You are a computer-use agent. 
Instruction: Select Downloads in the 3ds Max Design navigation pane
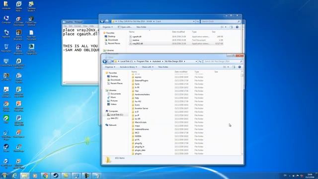point(115,80)
